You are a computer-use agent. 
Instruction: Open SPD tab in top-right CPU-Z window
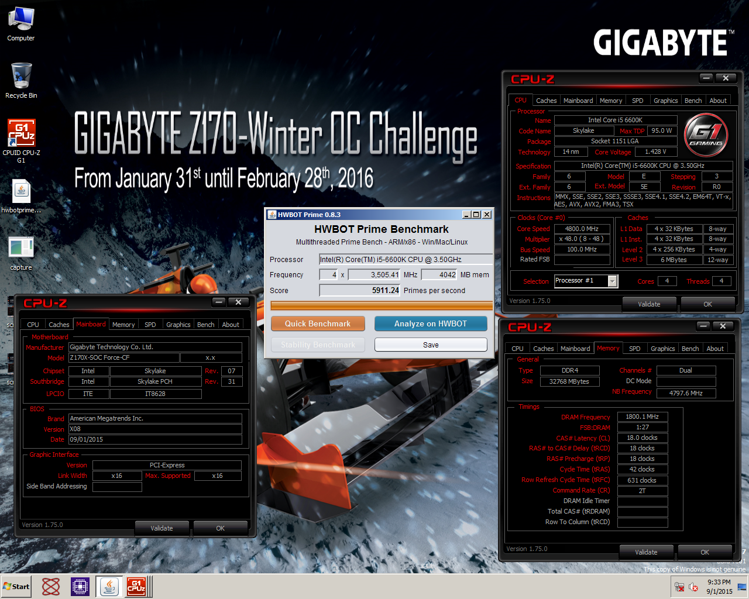pos(638,101)
